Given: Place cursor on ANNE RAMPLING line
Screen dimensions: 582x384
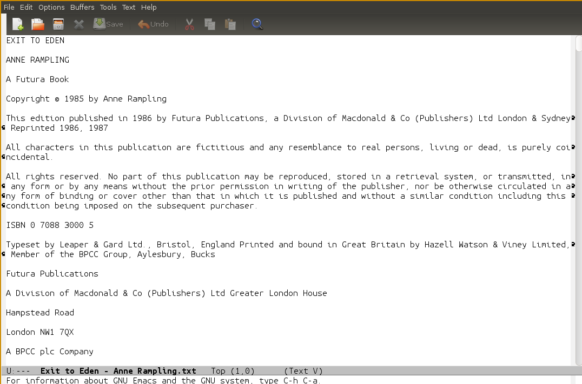Looking at the screenshot, I should (37, 59).
